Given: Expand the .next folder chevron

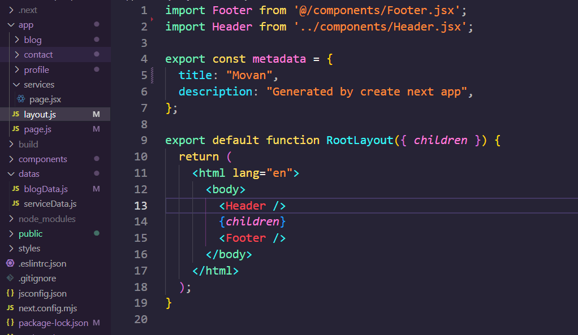Looking at the screenshot, I should 11,10.
